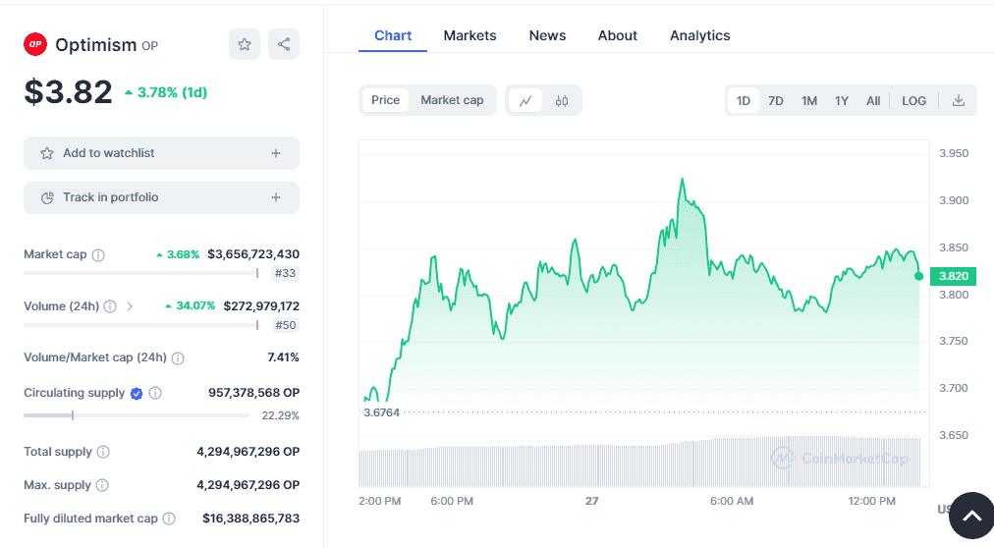Viewport: 994px width, 548px height.
Task: Open the Markets tab
Action: click(x=469, y=35)
